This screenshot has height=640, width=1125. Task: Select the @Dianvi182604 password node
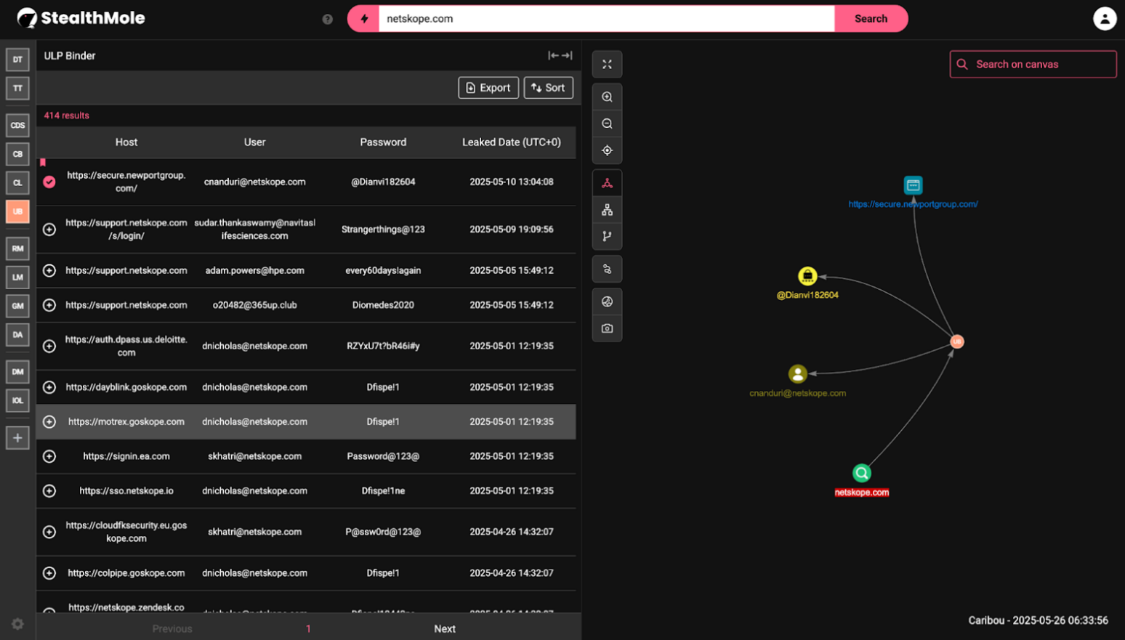(x=807, y=276)
